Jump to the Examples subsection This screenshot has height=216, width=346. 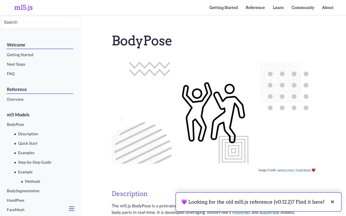[x=26, y=153]
